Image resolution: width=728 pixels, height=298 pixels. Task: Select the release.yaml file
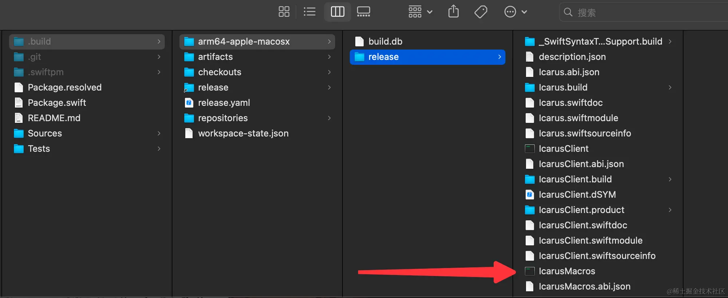pos(224,103)
